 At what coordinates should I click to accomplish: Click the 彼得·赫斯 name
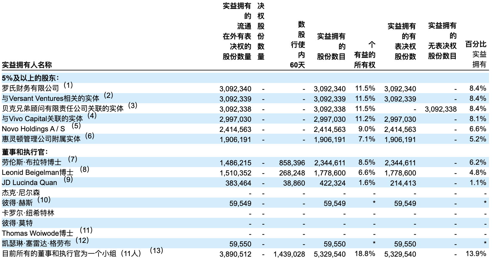pyautogui.click(x=17, y=203)
